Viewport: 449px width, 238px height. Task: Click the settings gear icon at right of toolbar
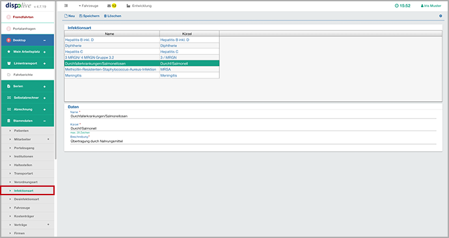click(441, 16)
